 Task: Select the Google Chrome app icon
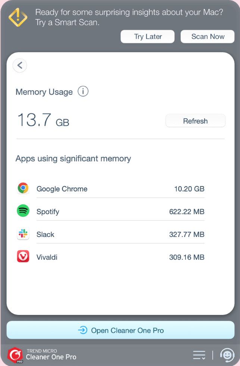[x=23, y=188]
